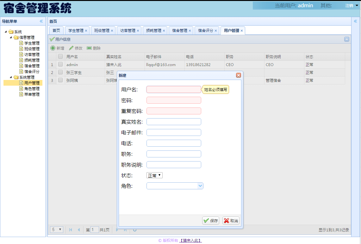Select the checkbox for 张三学生
Viewport: 361px width, 244px height.
pyautogui.click(x=60, y=72)
